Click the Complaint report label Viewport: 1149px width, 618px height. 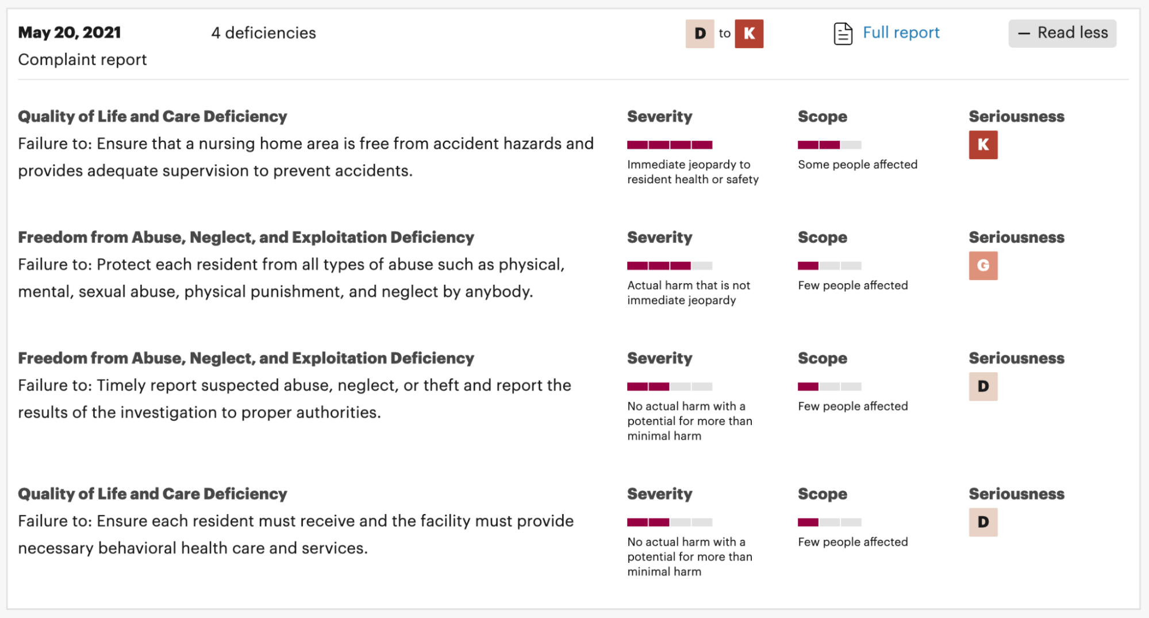[x=82, y=60]
